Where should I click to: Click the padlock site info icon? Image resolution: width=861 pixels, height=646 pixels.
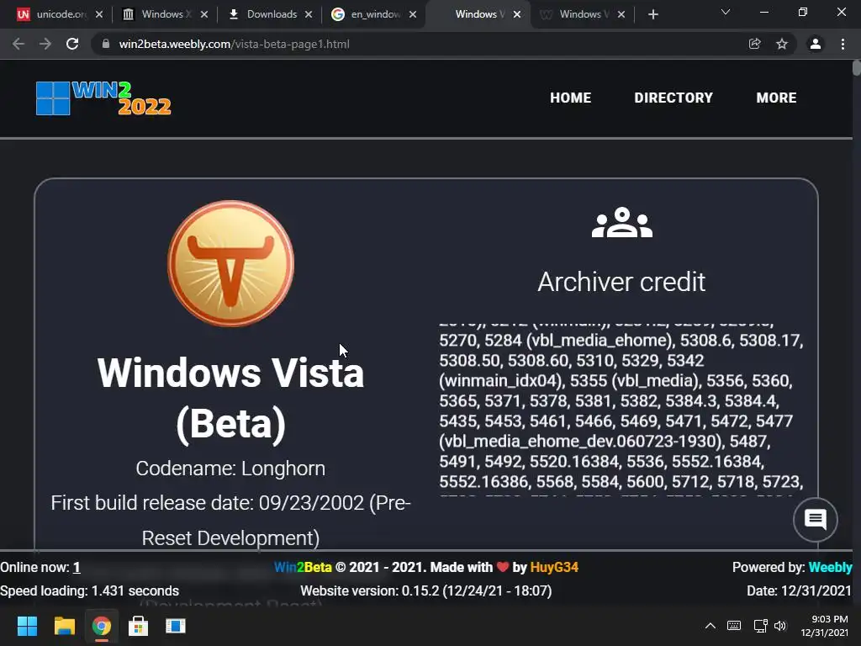[106, 44]
